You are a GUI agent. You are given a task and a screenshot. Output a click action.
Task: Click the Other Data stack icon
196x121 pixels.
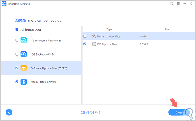[24, 82]
